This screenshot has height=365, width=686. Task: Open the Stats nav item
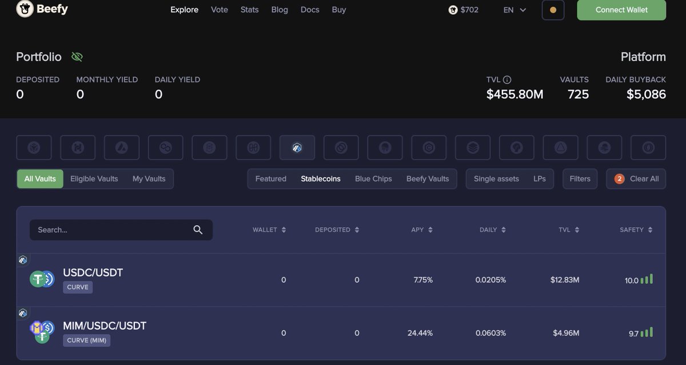pos(250,10)
